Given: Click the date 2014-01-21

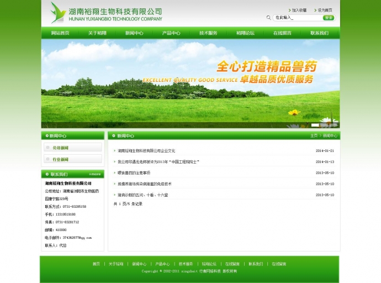Looking at the screenshot, I should pyautogui.click(x=325, y=151).
